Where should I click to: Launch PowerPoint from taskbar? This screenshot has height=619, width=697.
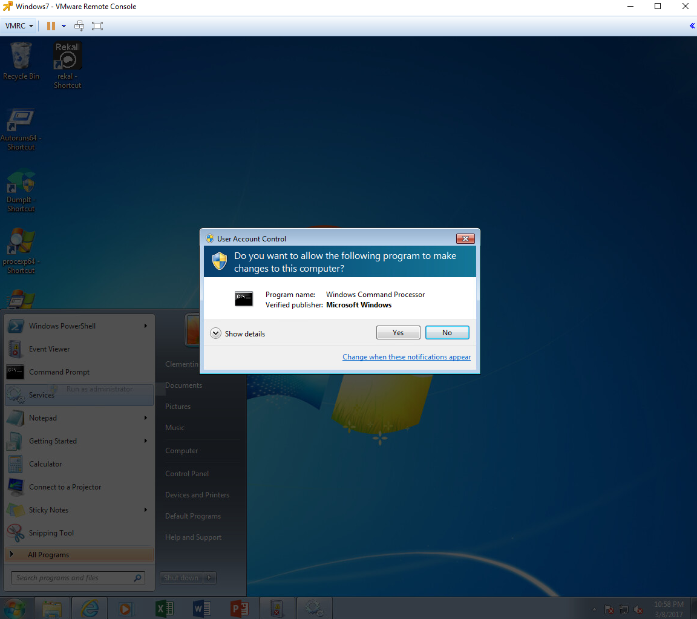pyautogui.click(x=240, y=608)
